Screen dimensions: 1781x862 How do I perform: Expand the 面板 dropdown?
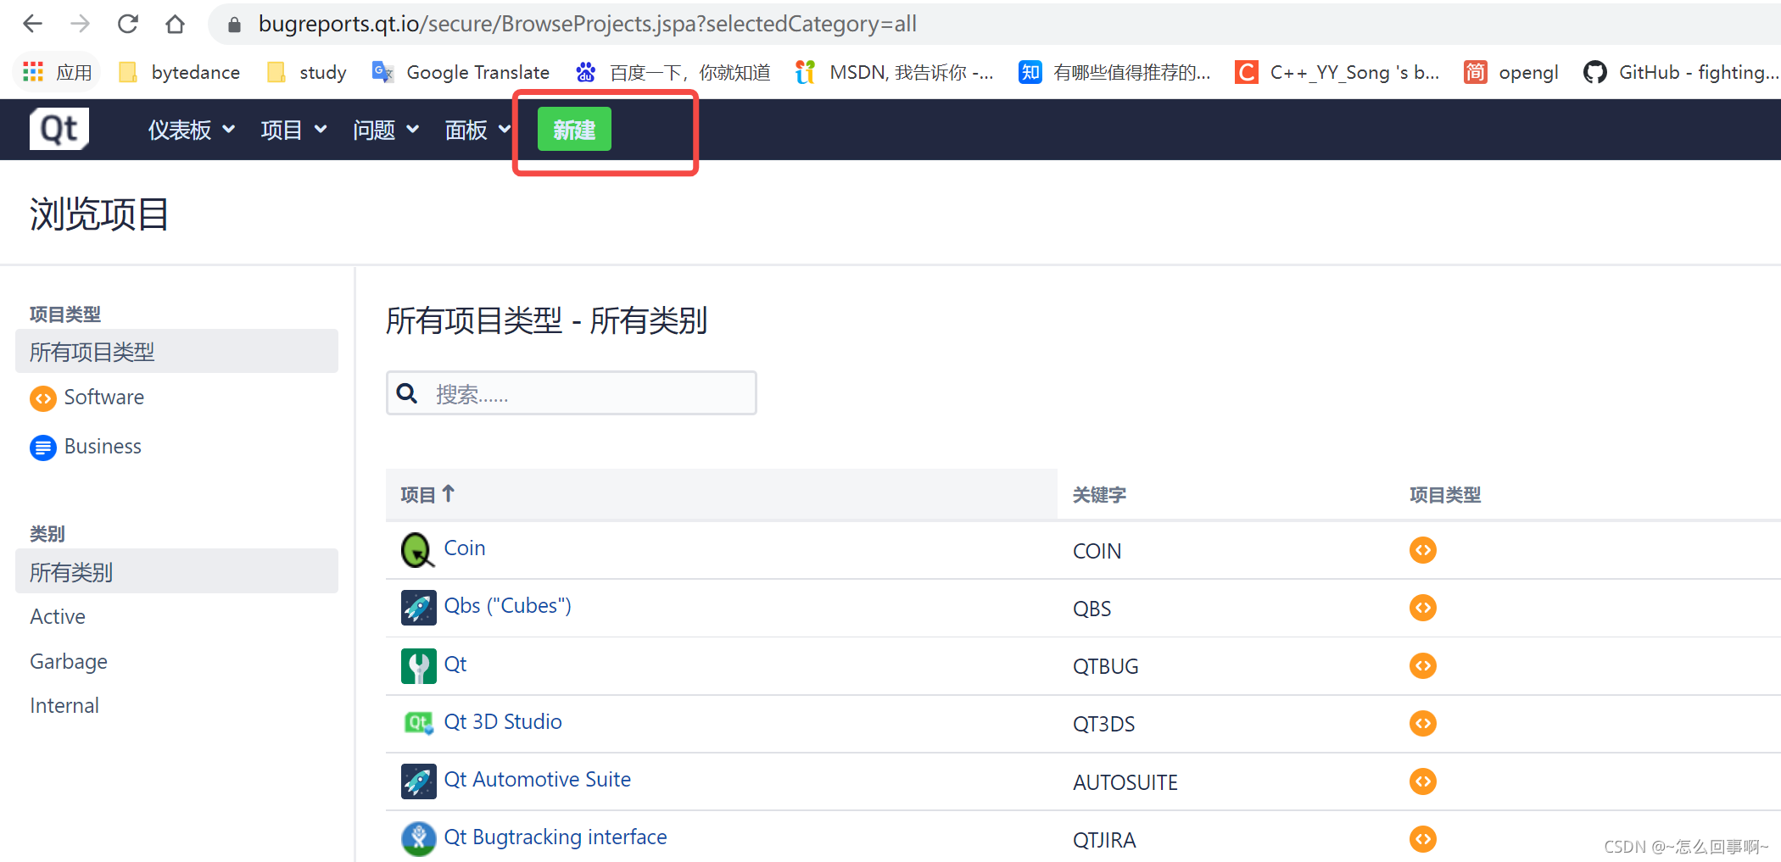(476, 129)
